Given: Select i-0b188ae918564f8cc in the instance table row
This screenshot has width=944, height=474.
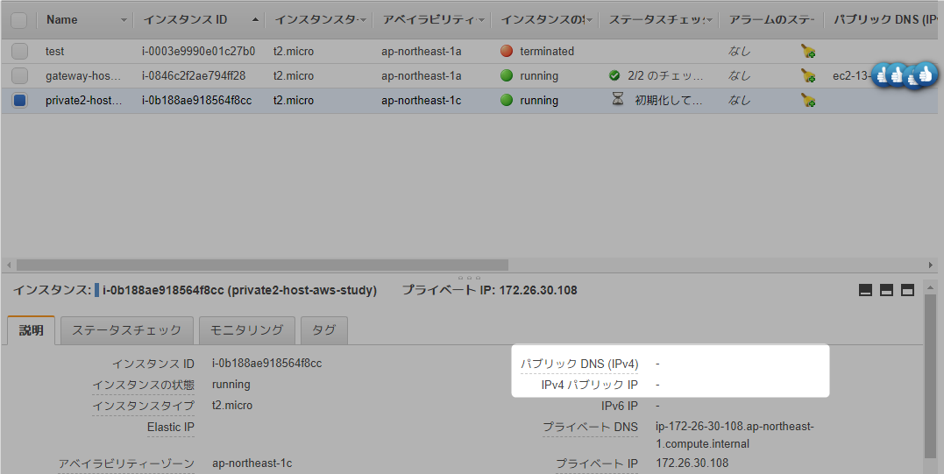Looking at the screenshot, I should point(197,101).
